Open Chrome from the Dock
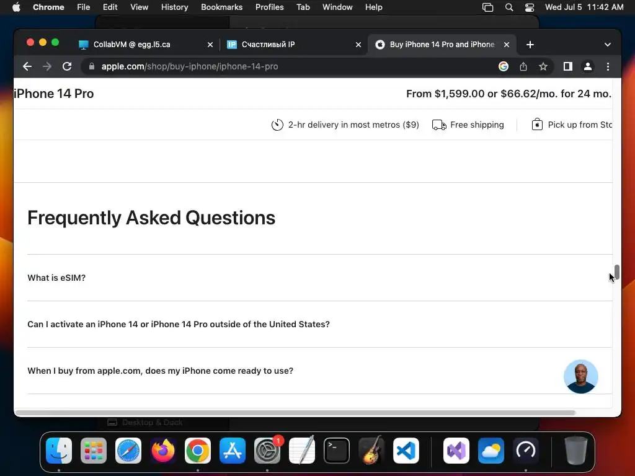Image resolution: width=635 pixels, height=476 pixels. 198,451
